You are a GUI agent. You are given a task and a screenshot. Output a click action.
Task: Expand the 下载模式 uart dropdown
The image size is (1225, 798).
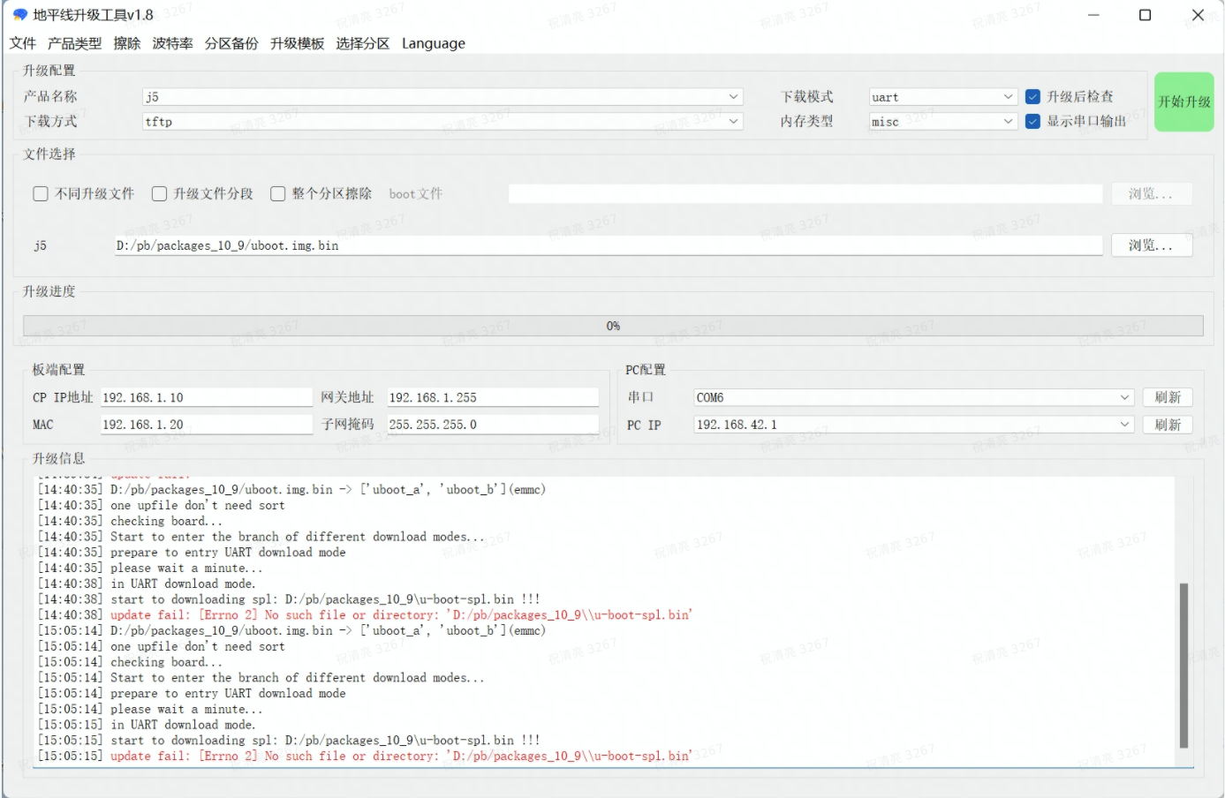point(1008,96)
